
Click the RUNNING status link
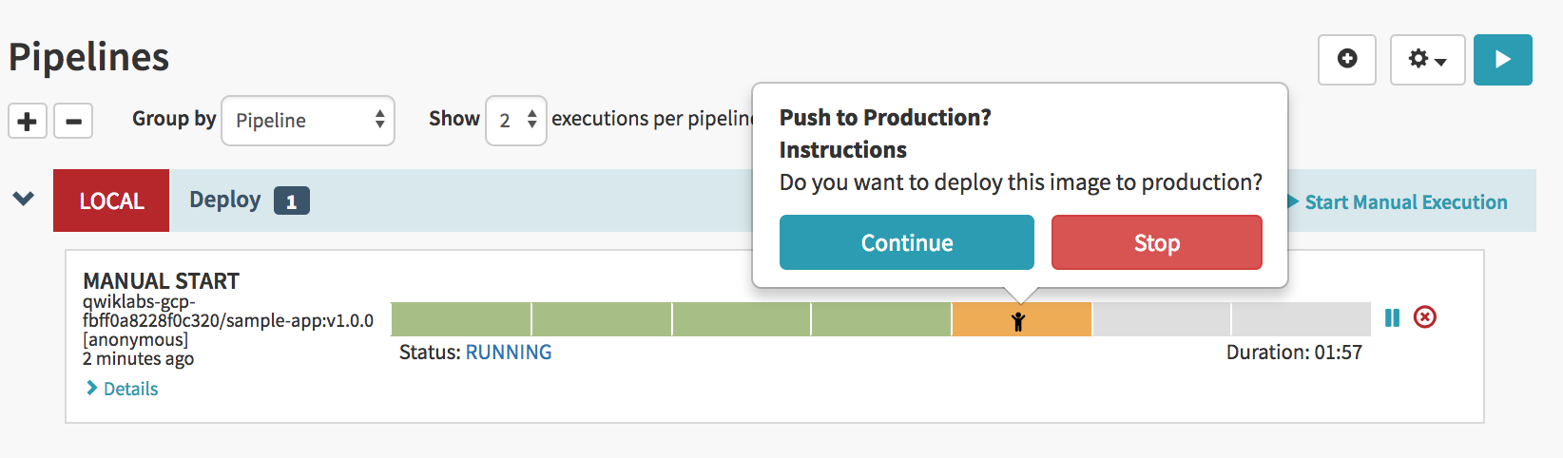pos(509,353)
